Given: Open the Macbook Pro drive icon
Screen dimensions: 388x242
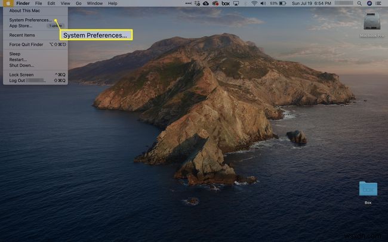Looking at the screenshot, I should 371,22.
